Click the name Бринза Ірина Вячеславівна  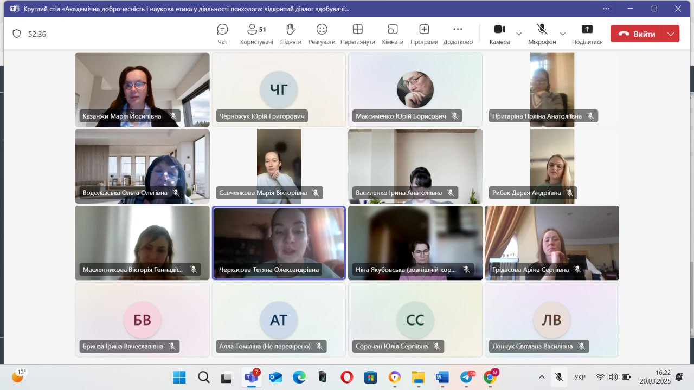pyautogui.click(x=123, y=346)
